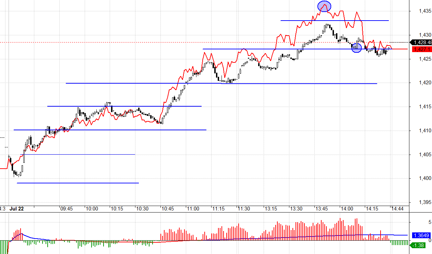Select the blue ellipse around the 14:05 candle

357,48
